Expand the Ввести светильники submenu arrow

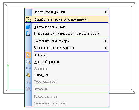106,12
